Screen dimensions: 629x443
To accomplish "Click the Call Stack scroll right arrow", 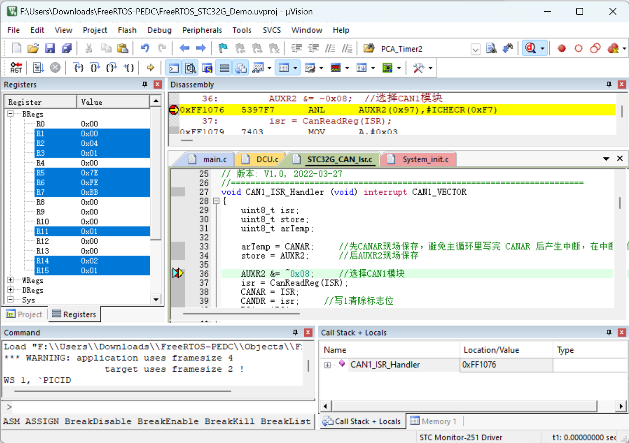I will [621, 406].
